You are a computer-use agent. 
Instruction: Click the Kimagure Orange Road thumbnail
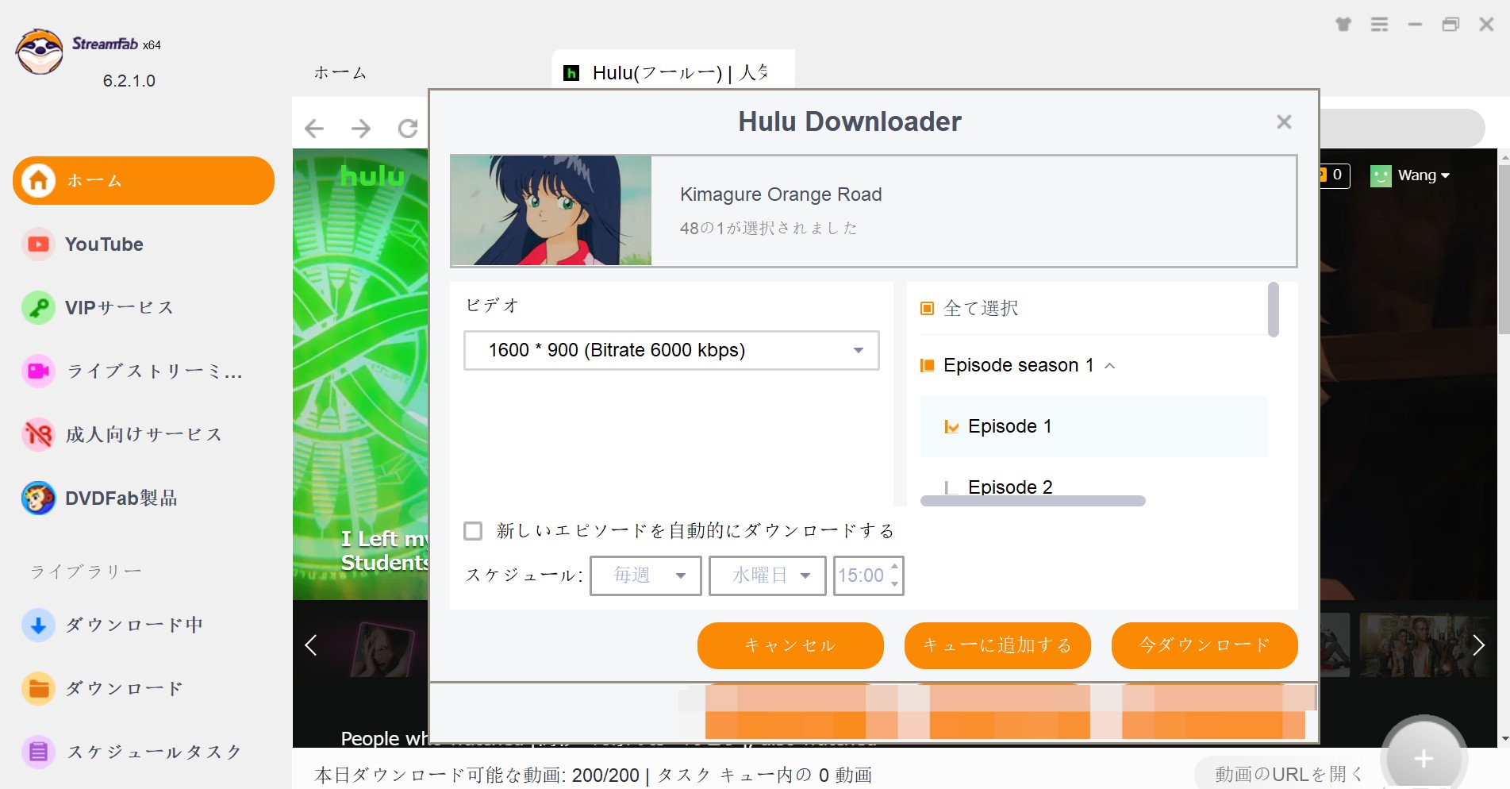click(551, 210)
